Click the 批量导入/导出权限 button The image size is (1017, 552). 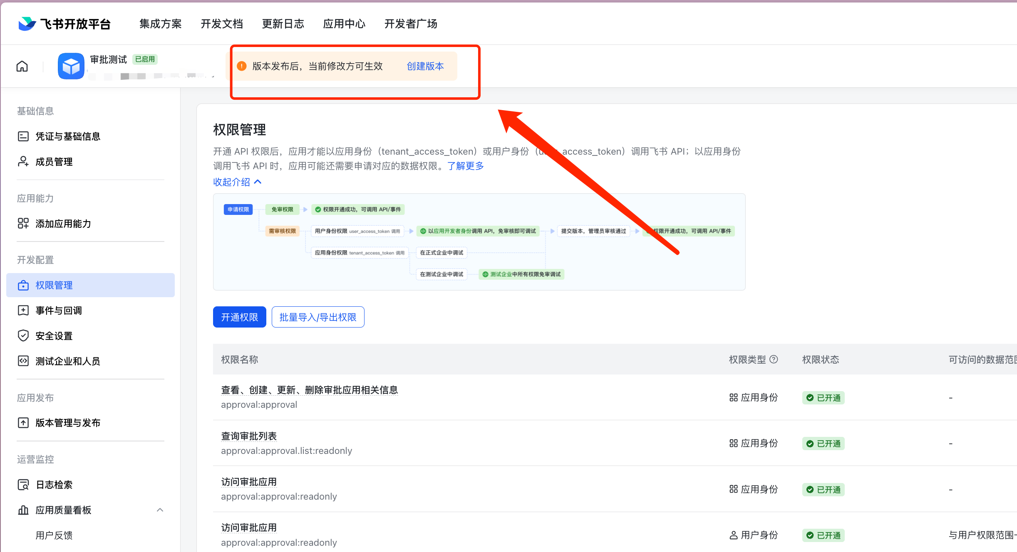318,317
